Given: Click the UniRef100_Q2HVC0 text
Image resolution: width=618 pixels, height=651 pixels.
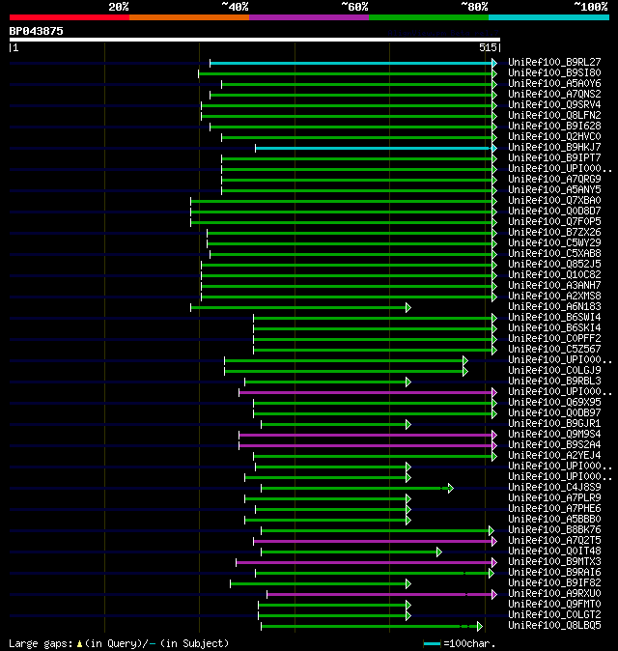Looking at the screenshot, I should 554,136.
